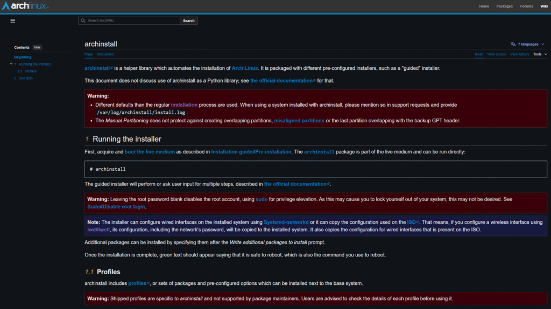Viewport: 551px width, 309px height.
Task: Click the Arch Linux logo
Action: pos(25,6)
